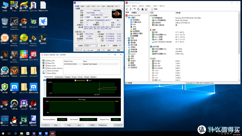Image resolution: width=242 pixels, height=136 pixels.
Task: Click CPU-Z 验证 validate button
Action: [109, 50]
